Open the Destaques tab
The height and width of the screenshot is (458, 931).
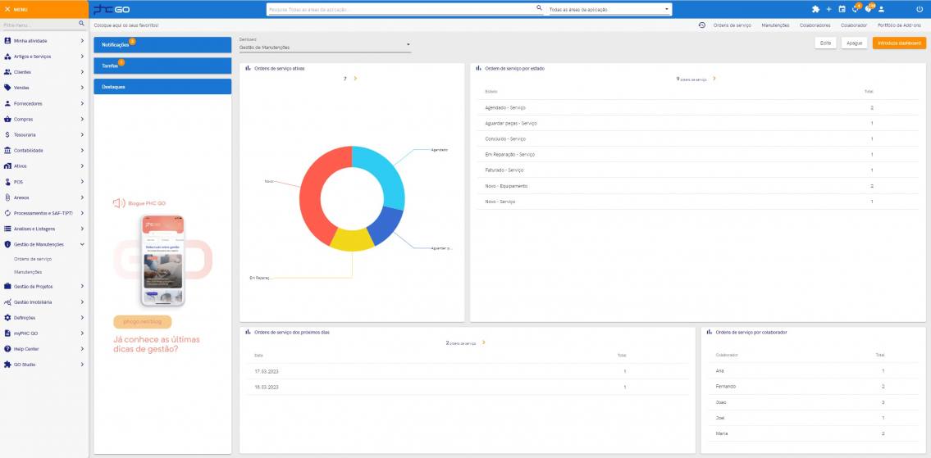click(x=162, y=87)
